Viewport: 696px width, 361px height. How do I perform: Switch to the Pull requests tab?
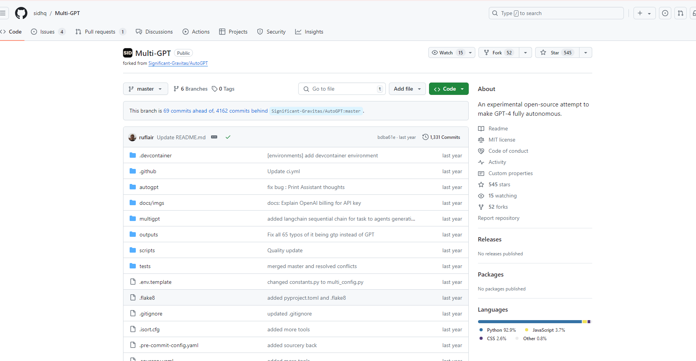(x=100, y=32)
